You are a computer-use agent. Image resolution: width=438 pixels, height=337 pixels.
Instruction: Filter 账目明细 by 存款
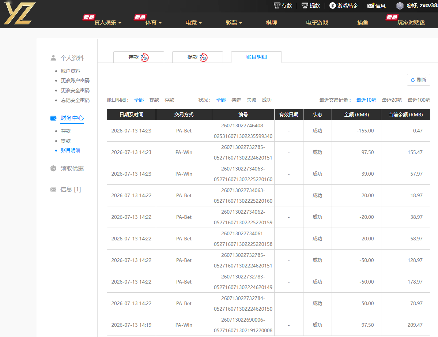(170, 100)
